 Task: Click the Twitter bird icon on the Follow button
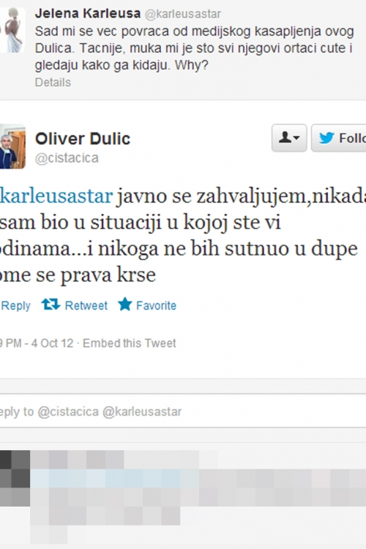click(x=326, y=138)
